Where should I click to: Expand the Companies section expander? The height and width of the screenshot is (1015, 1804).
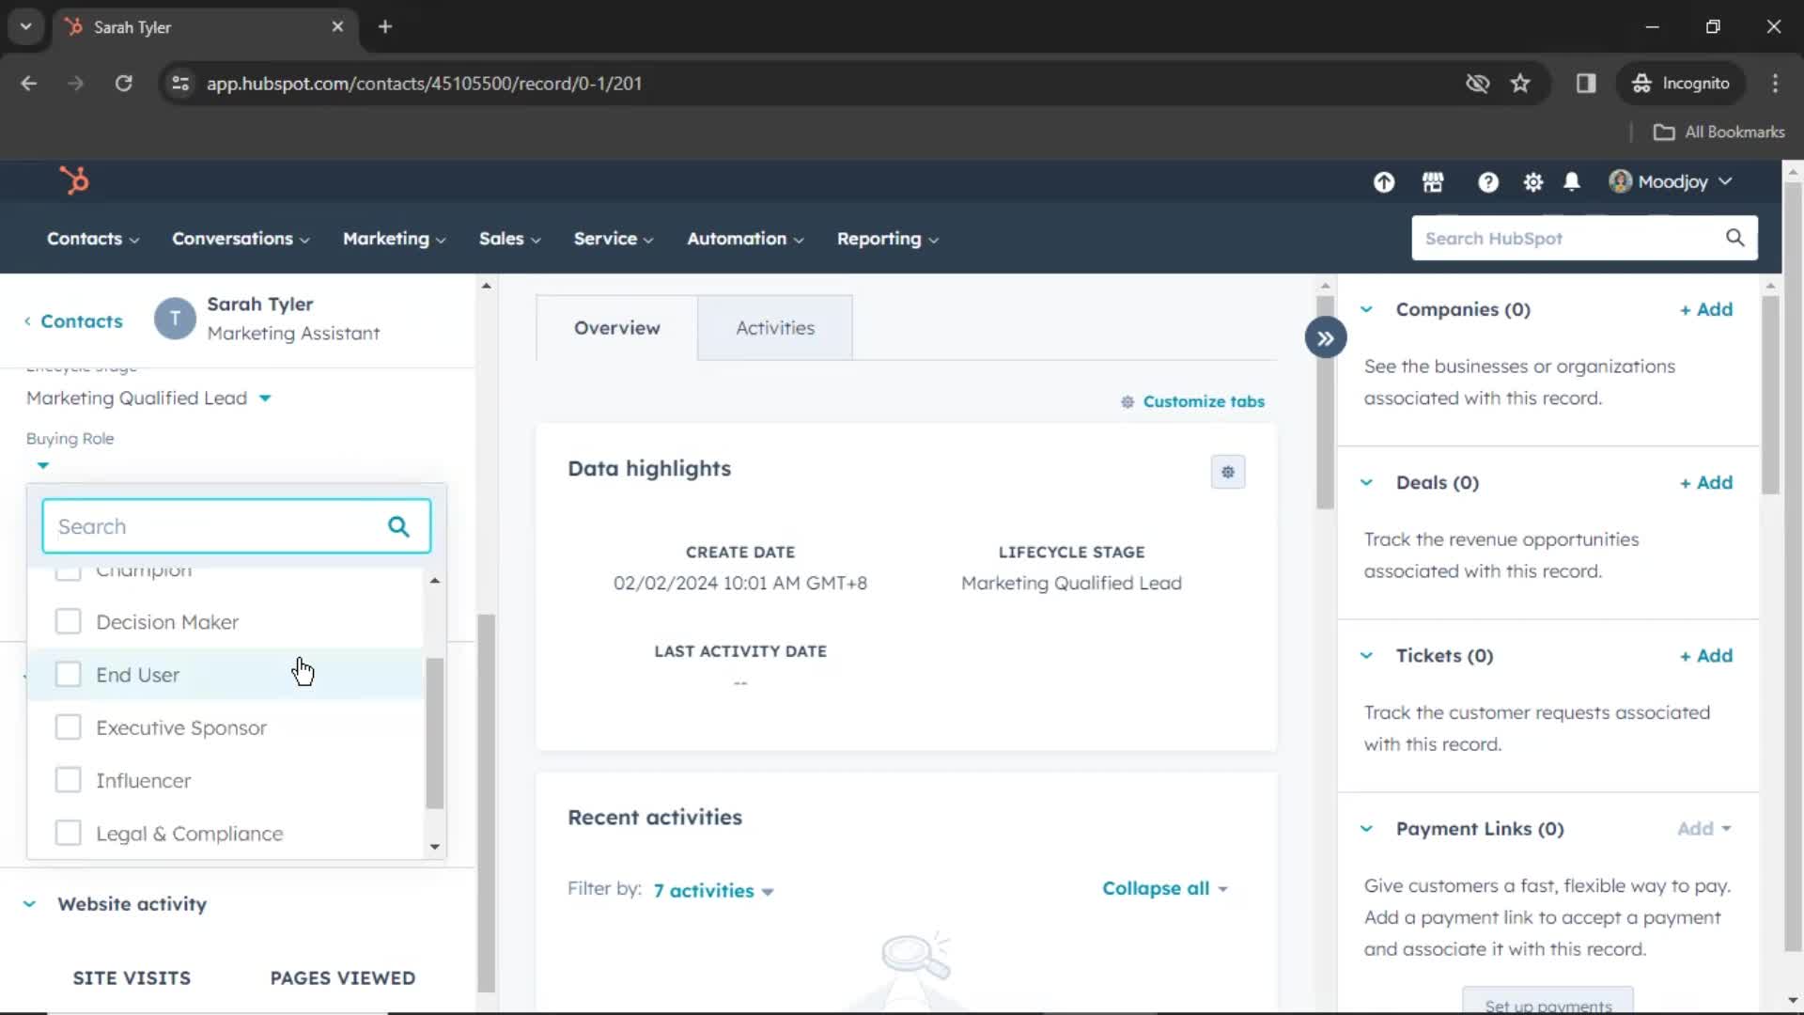pyautogui.click(x=1365, y=308)
